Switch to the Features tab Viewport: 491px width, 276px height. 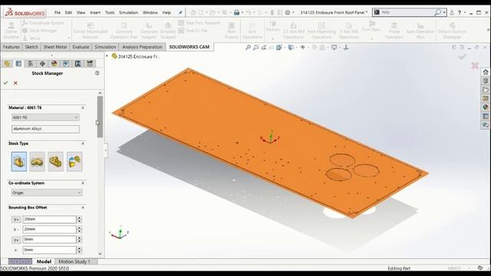coord(12,47)
